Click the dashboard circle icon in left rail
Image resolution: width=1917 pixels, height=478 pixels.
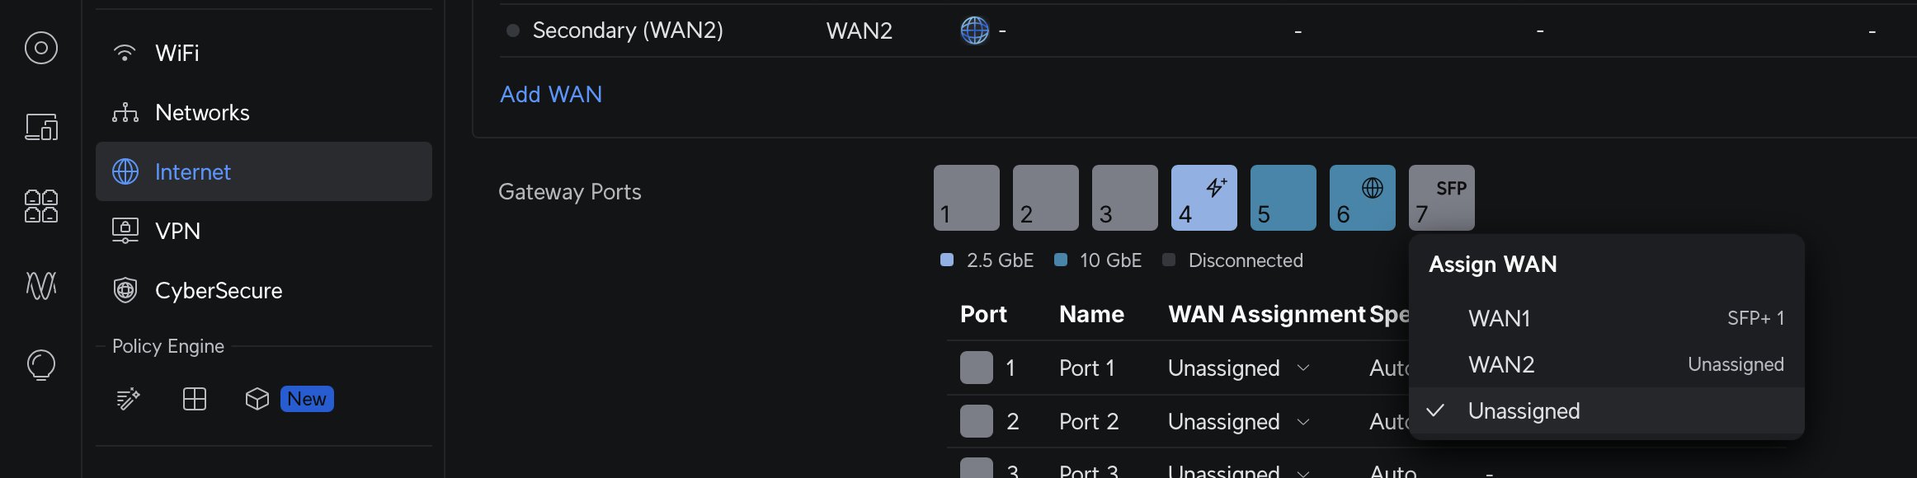coord(41,48)
